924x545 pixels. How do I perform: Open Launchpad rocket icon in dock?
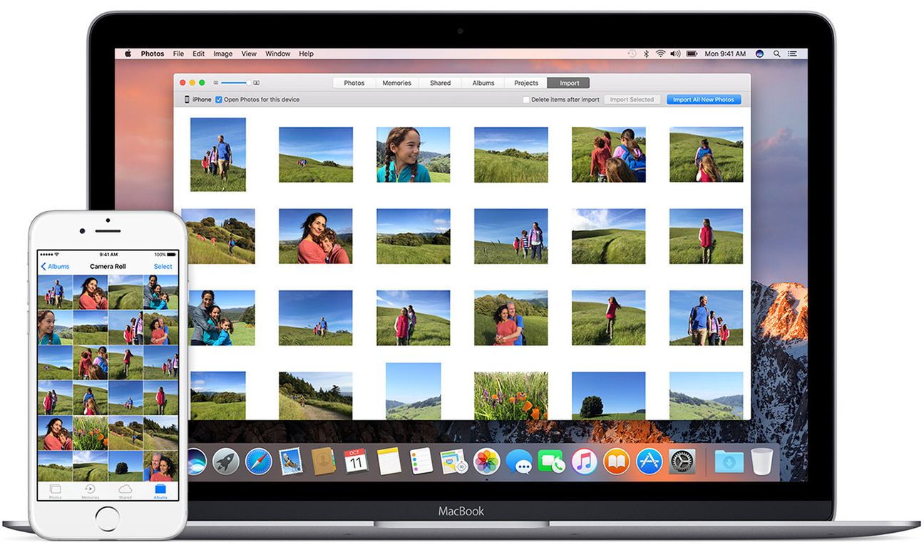click(x=225, y=462)
